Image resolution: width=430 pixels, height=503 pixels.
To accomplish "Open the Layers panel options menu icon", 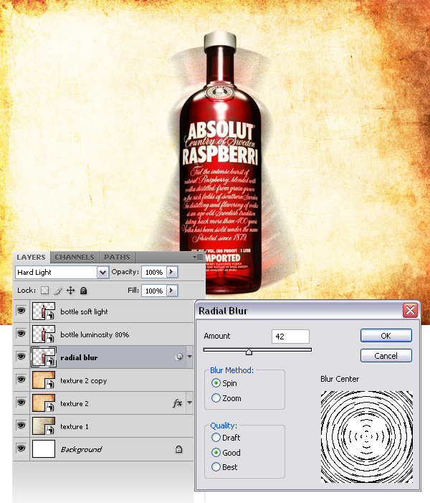I will coord(198,258).
